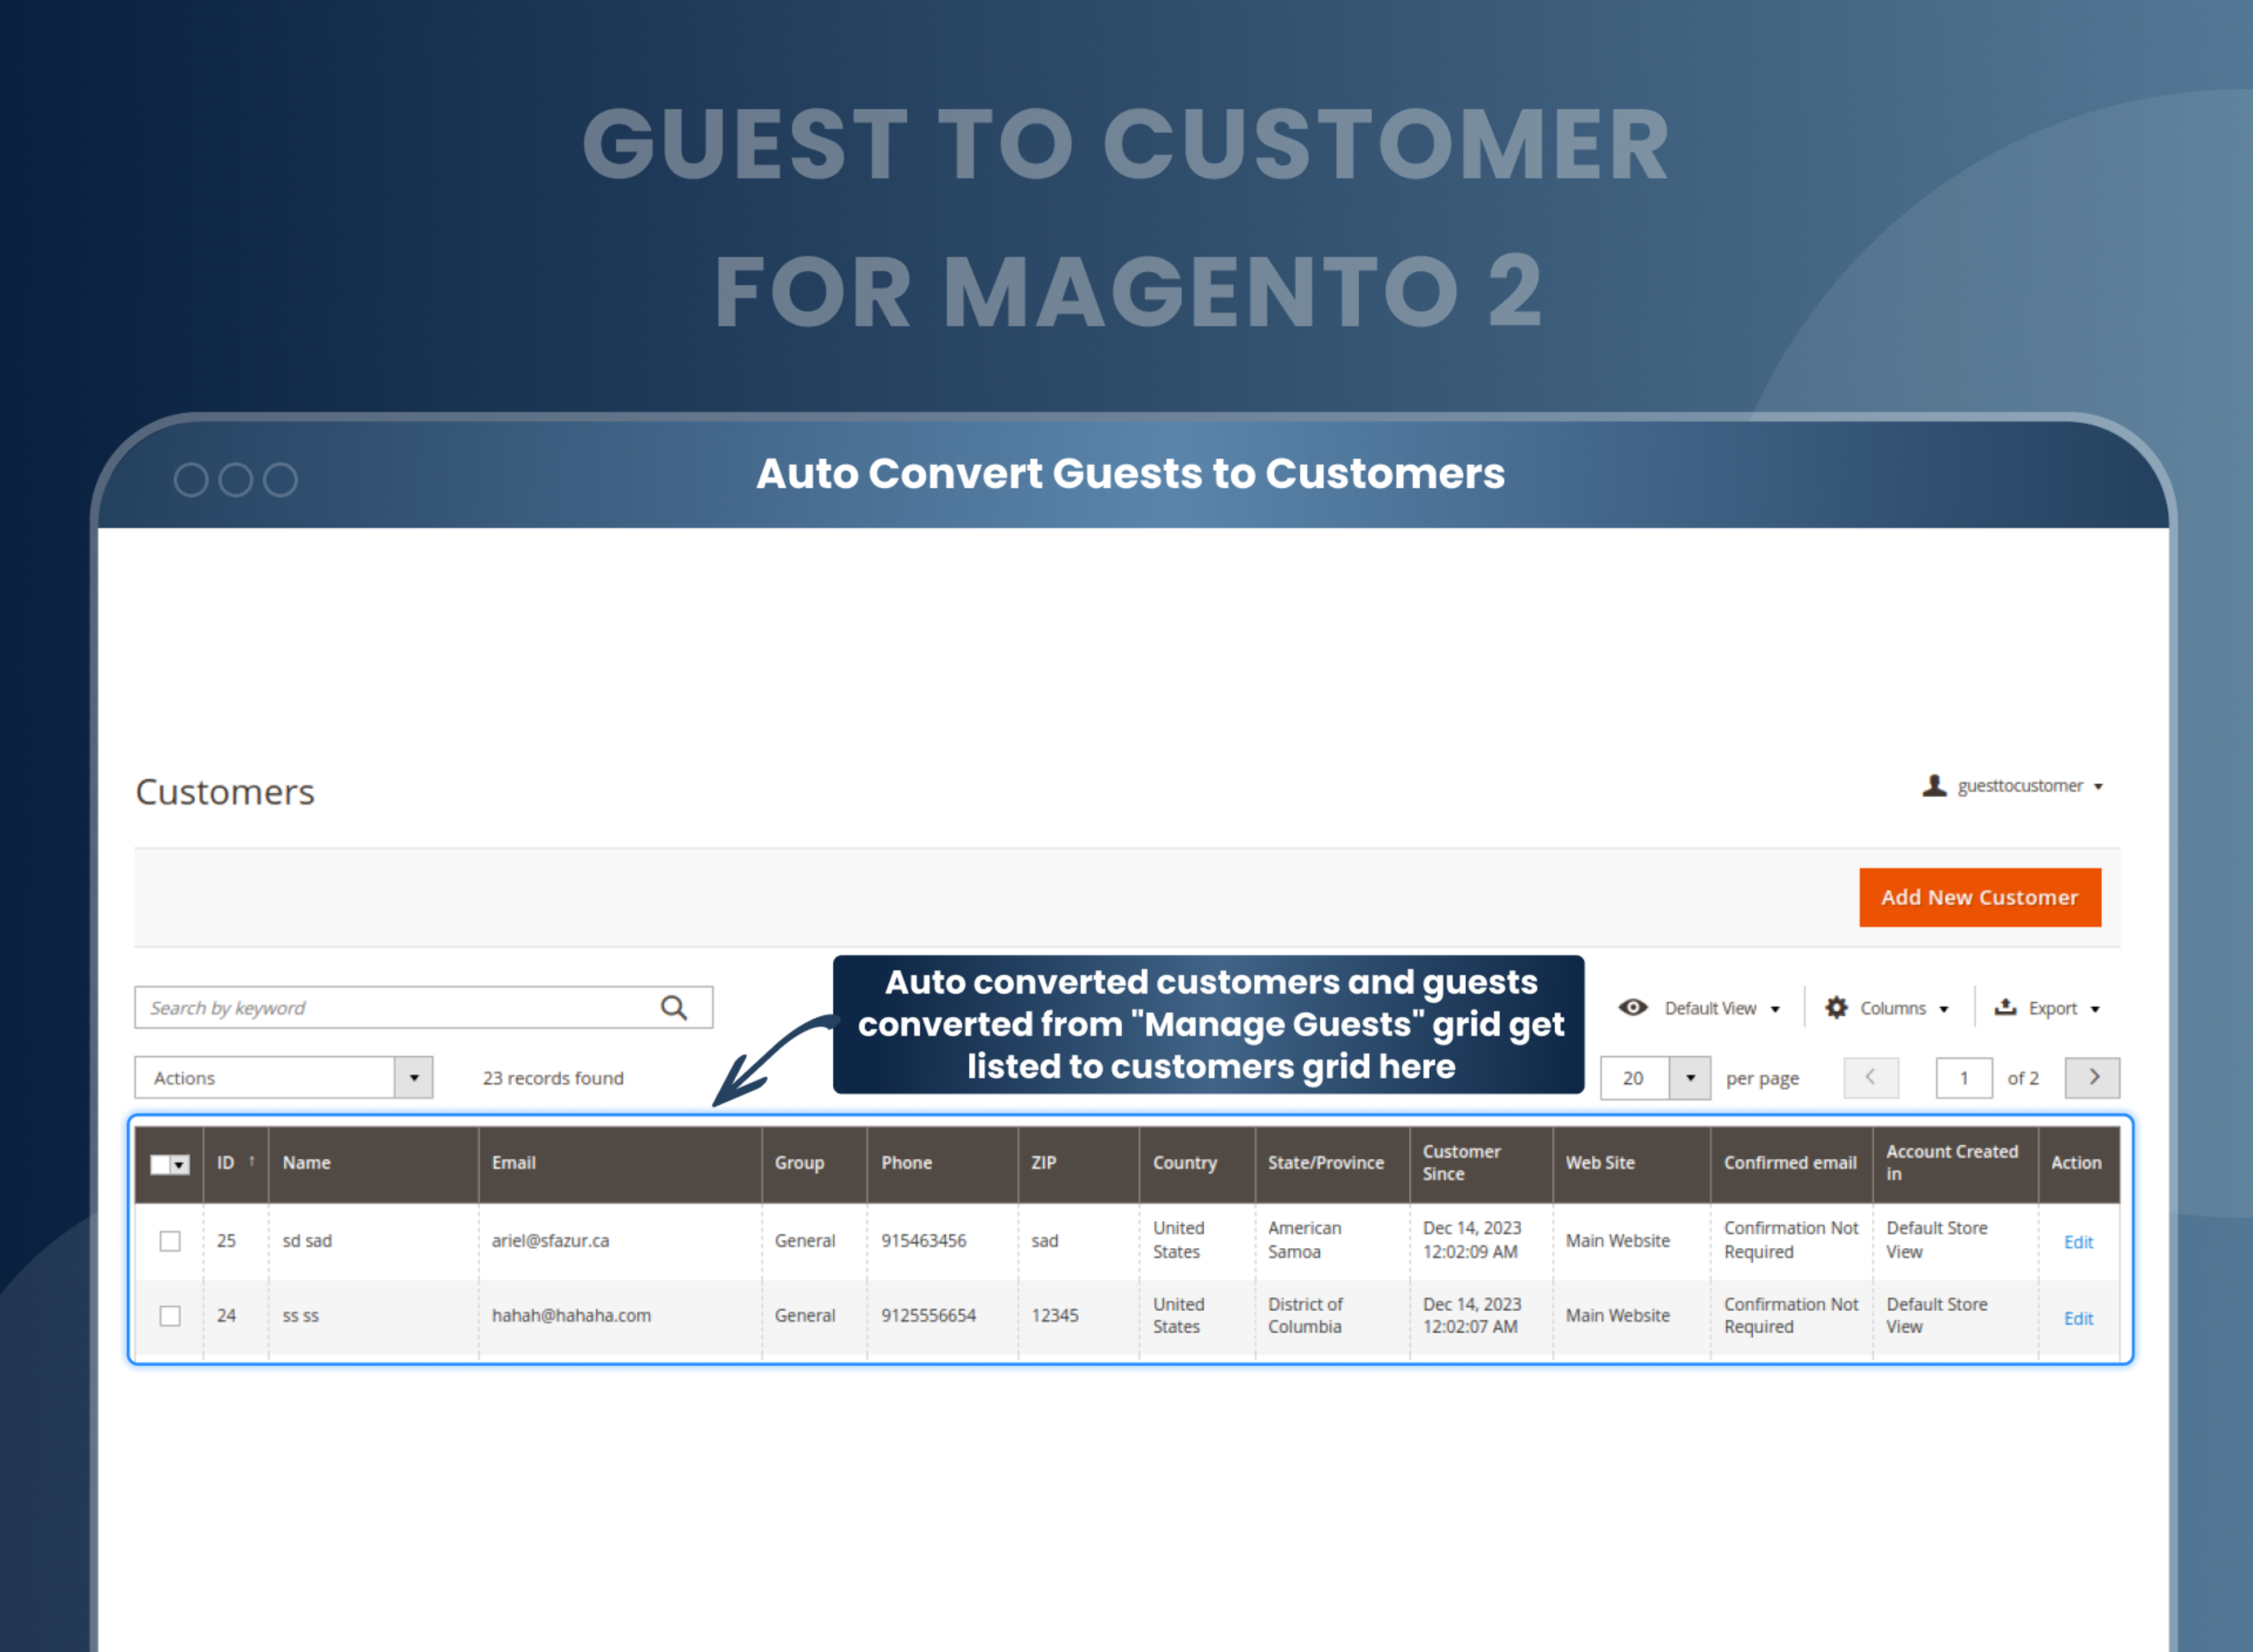Click the guesttocustomer user account icon
The image size is (2253, 1652).
click(x=1934, y=786)
